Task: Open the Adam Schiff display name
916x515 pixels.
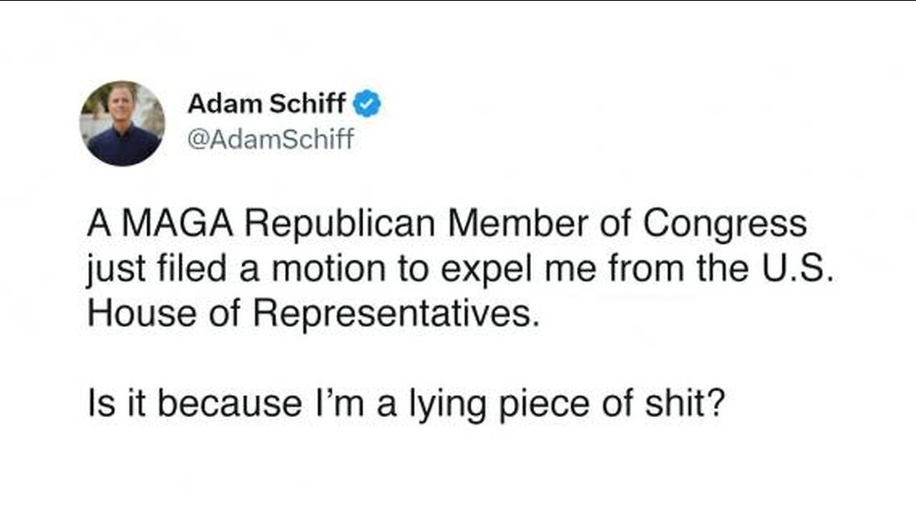Action: tap(267, 105)
